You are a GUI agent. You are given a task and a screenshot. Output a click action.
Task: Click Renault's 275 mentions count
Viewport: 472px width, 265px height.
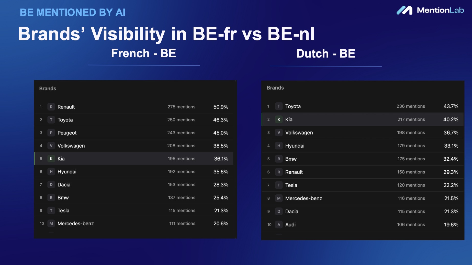181,107
